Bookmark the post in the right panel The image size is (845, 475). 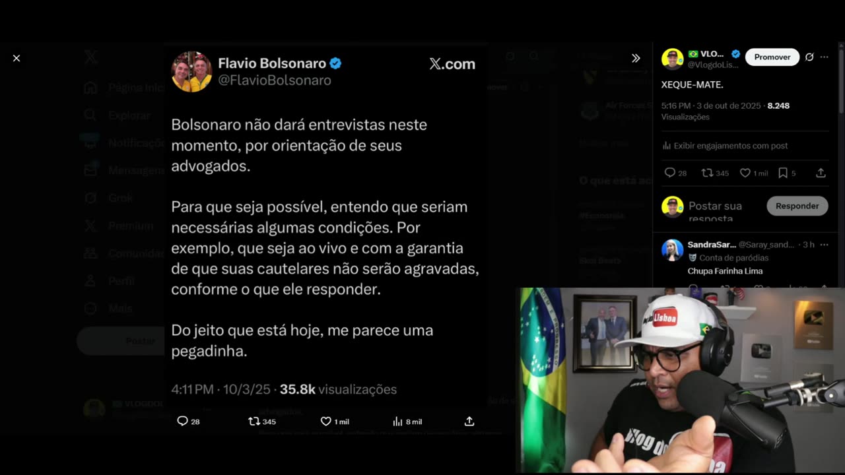pos(783,173)
